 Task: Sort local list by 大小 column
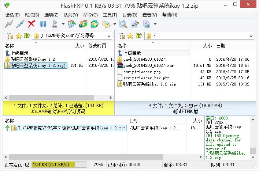pos(77,46)
